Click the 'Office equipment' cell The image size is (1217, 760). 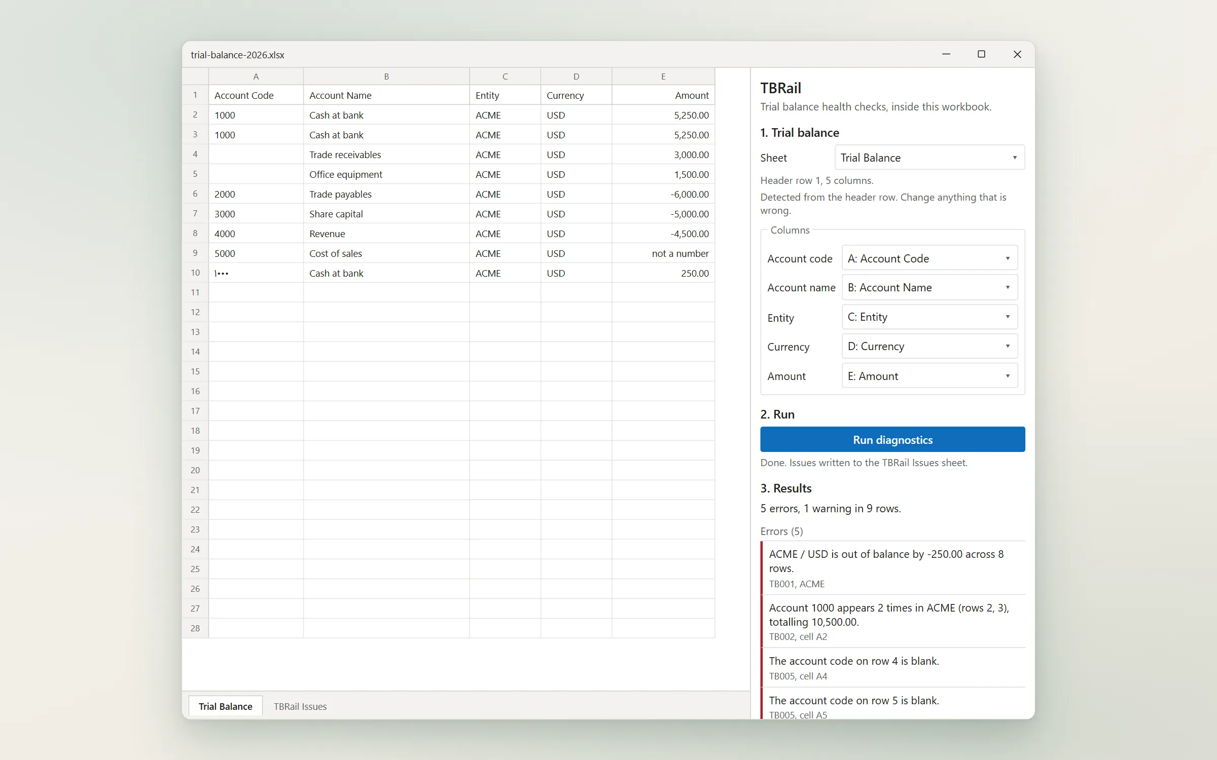coord(386,174)
